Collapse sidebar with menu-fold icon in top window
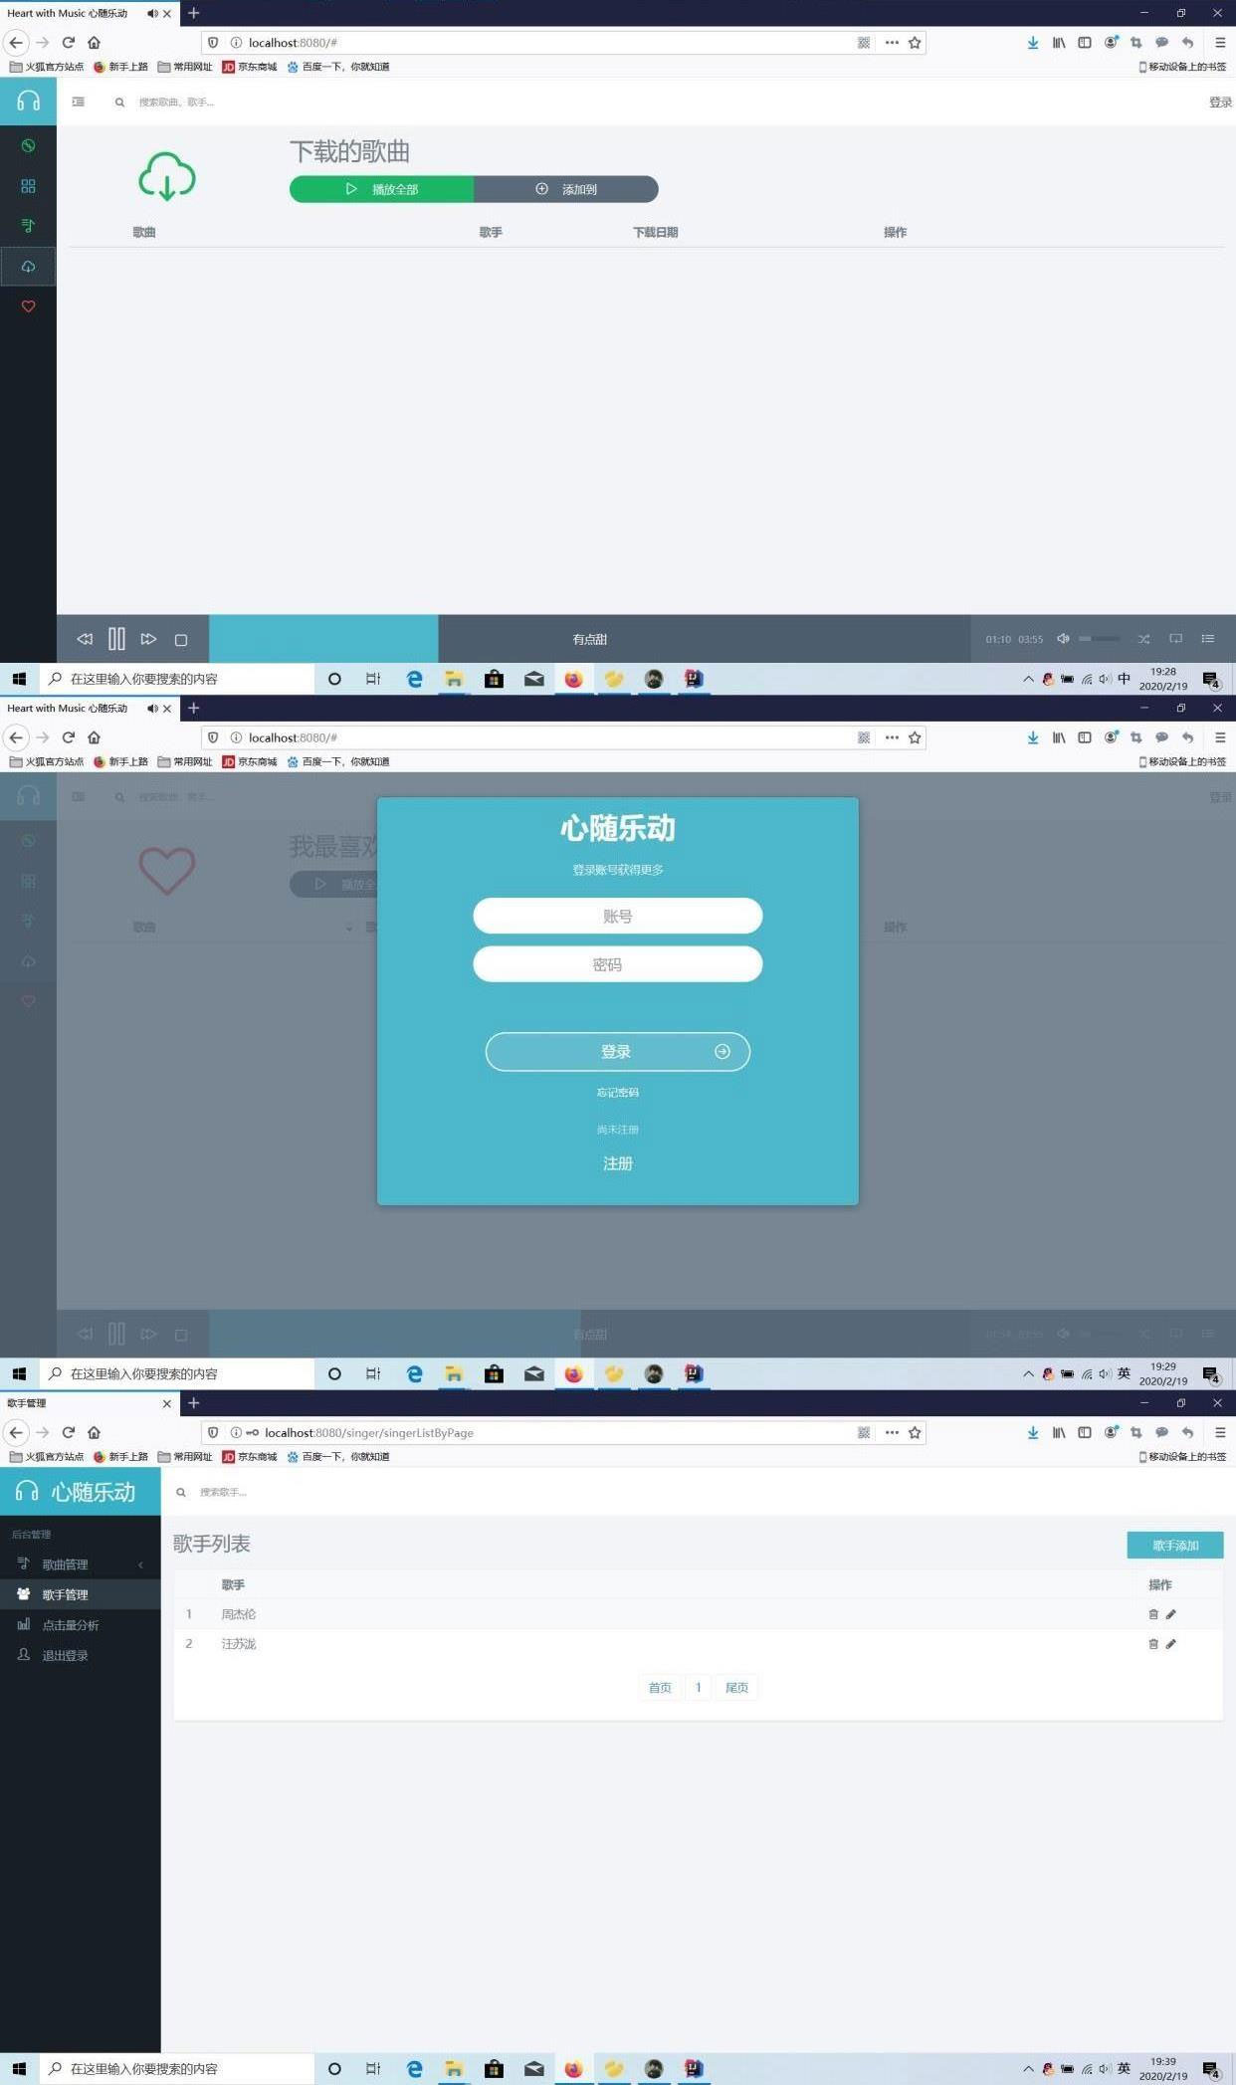The width and height of the screenshot is (1236, 2085). tap(79, 102)
